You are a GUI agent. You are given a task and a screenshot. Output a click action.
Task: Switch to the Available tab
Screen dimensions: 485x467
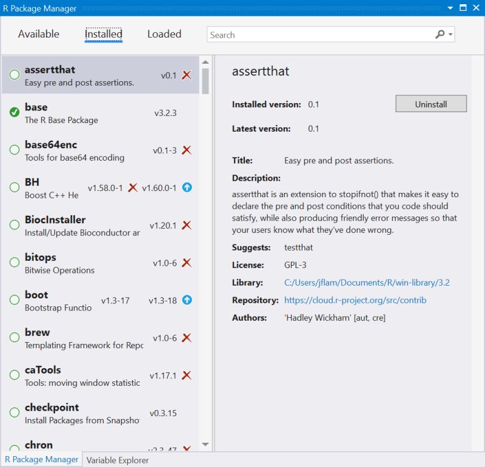(38, 35)
